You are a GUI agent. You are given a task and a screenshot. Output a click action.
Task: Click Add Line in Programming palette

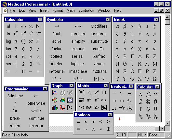(x=15, y=96)
